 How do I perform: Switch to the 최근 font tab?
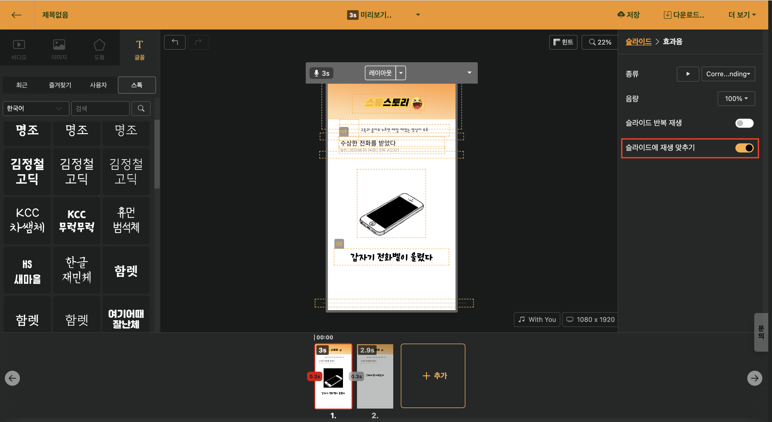22,85
